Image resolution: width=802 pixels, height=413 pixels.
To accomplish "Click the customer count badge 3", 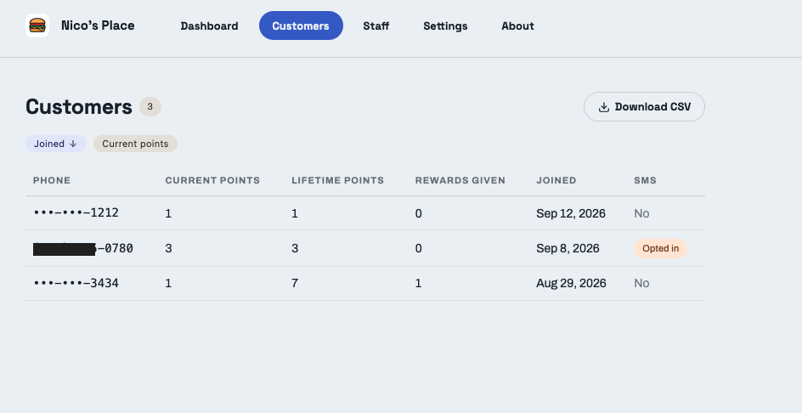I will (150, 106).
